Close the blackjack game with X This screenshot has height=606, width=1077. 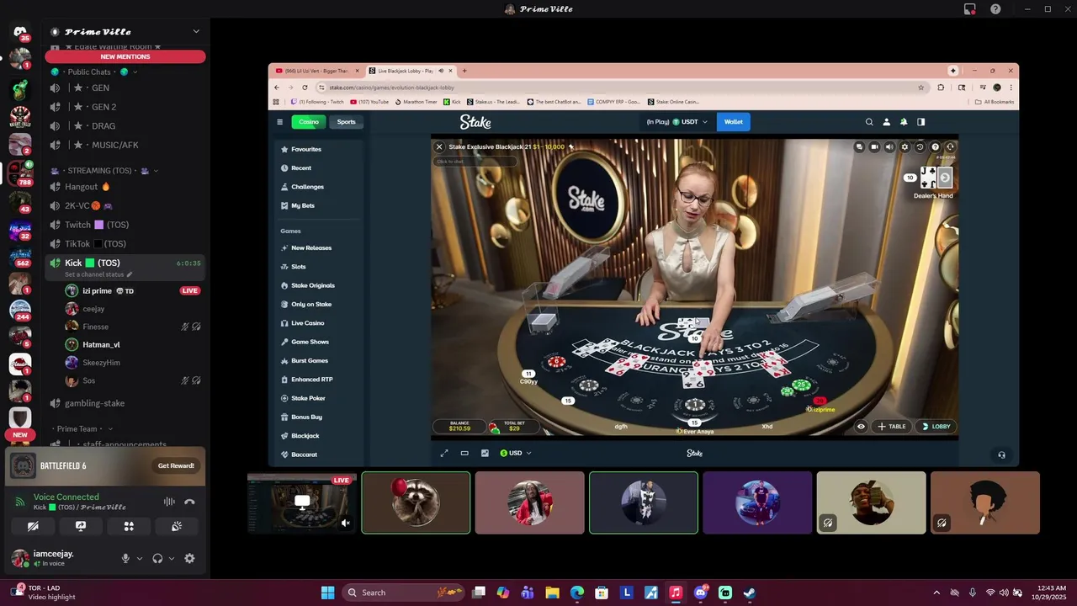[x=438, y=146]
